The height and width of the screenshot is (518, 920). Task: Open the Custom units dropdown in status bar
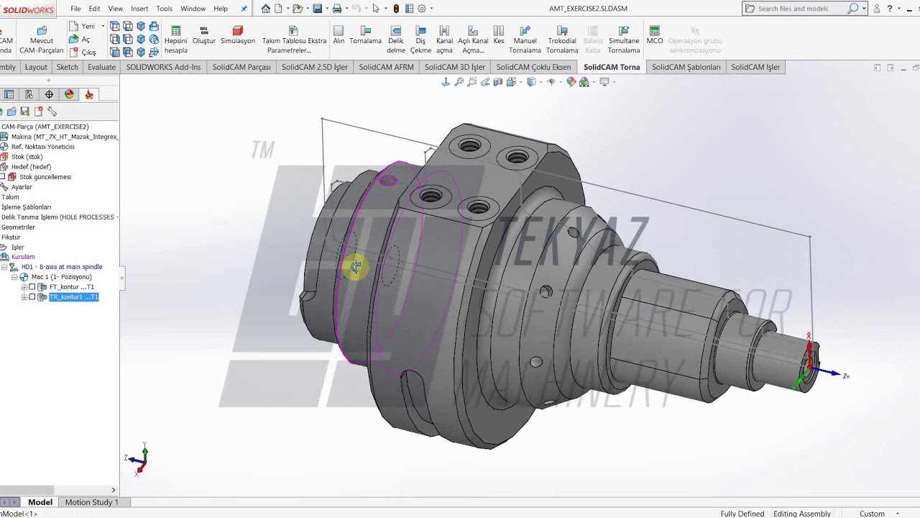pos(897,514)
